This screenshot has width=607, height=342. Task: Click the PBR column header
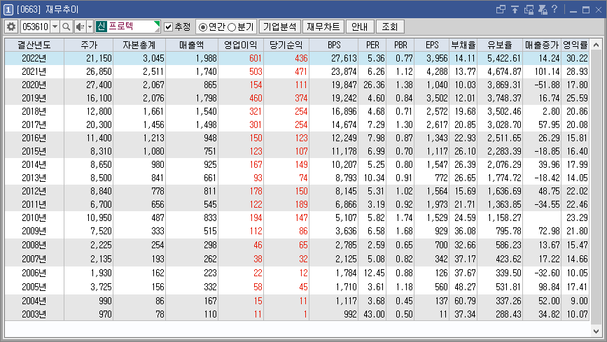[x=400, y=45]
